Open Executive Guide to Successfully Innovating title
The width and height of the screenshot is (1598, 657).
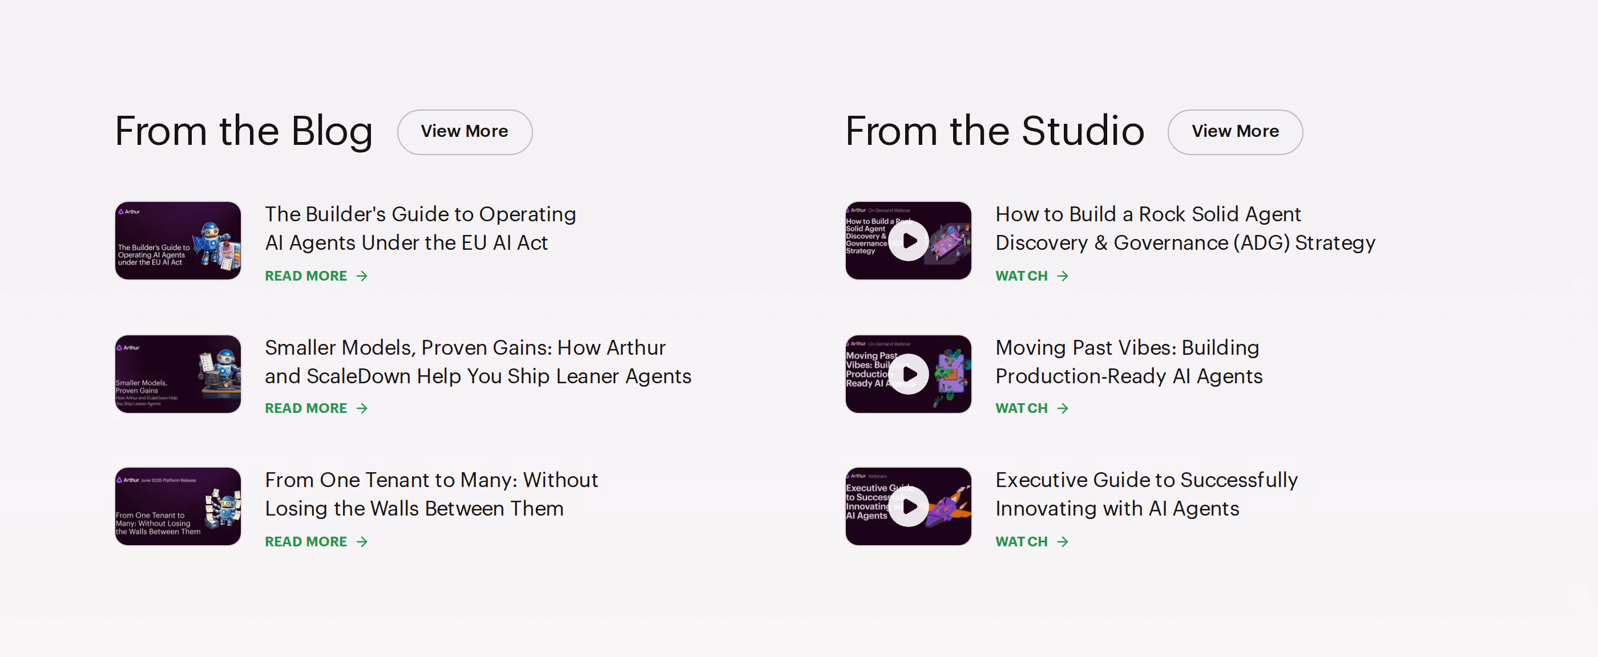[x=1147, y=494]
